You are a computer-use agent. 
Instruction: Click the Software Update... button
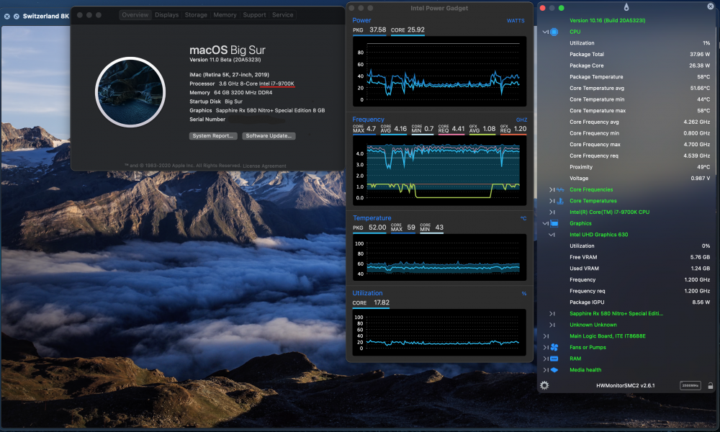tap(269, 136)
